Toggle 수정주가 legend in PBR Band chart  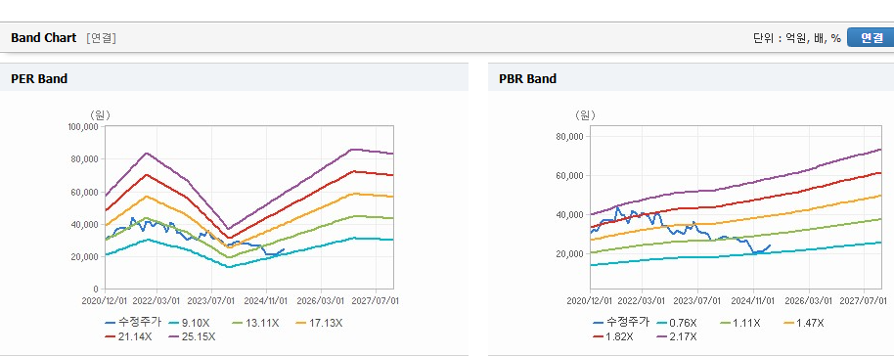[621, 323]
